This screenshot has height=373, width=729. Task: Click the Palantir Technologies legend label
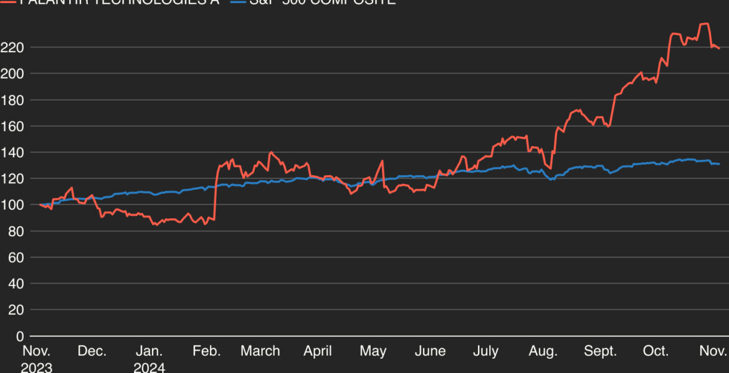[x=120, y=2]
